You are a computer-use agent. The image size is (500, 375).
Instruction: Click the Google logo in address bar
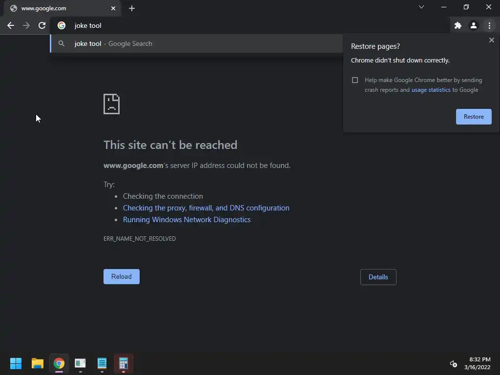62,25
